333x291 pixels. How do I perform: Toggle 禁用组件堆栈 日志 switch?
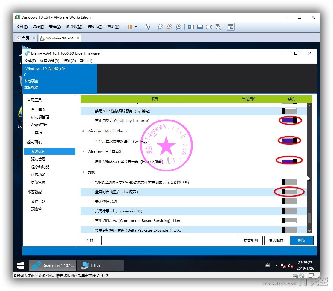289,220
